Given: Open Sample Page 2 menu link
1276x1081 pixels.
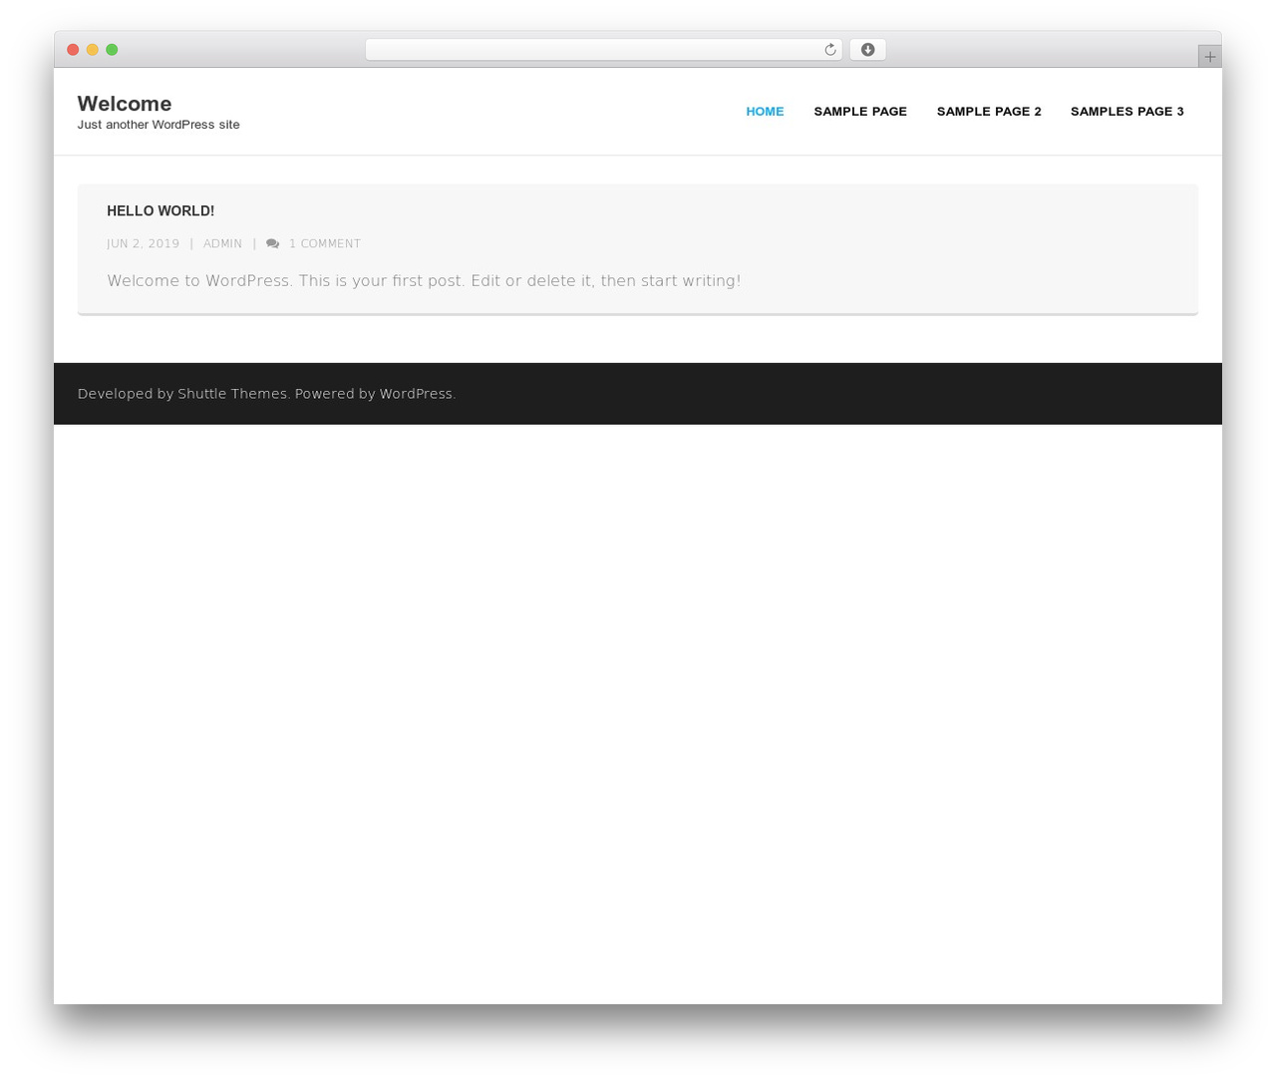Looking at the screenshot, I should click(x=989, y=112).
